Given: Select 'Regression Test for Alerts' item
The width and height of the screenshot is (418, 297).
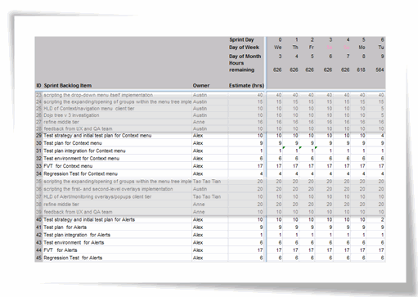Looking at the screenshot, I should click(x=73, y=258).
